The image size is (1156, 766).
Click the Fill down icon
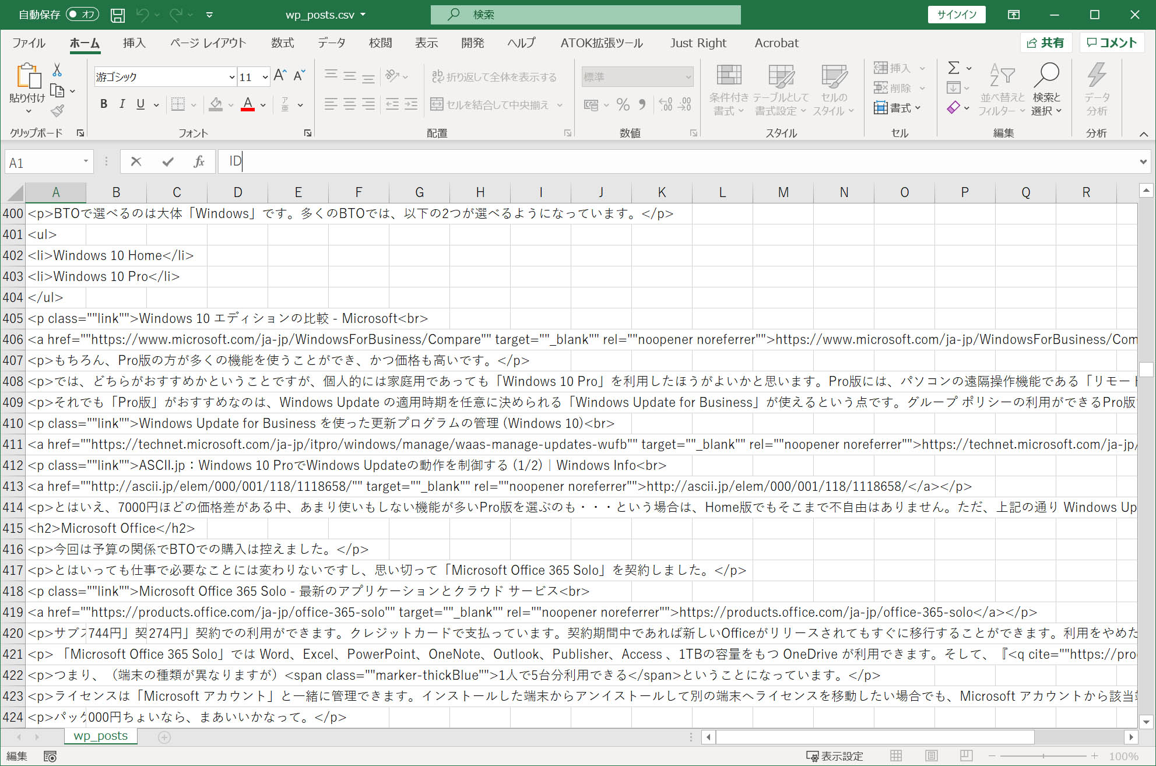(x=954, y=88)
